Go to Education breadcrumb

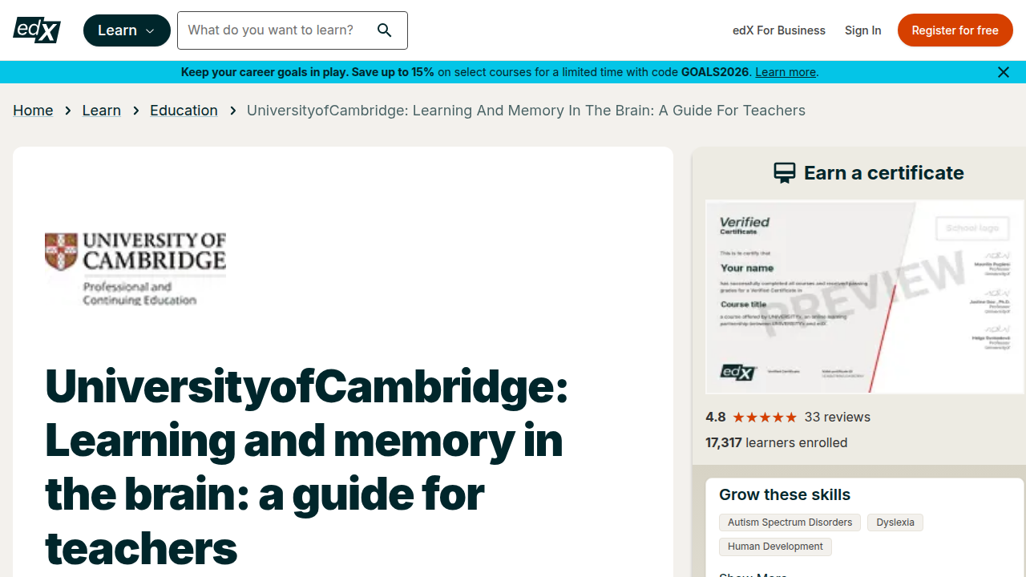(184, 111)
